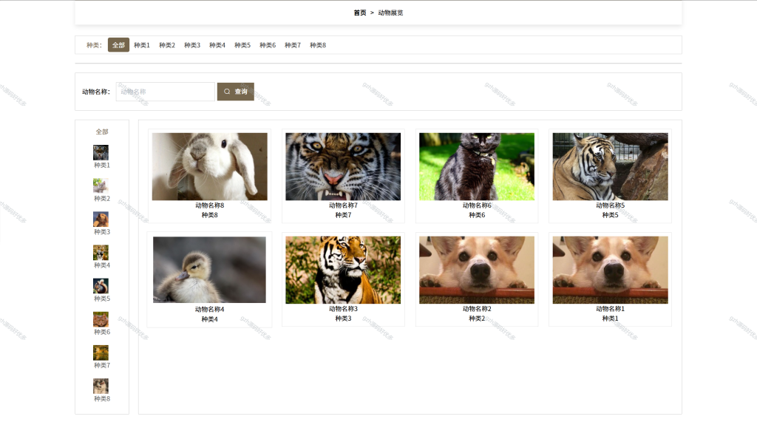This screenshot has width=757, height=422.
Task: Focus the 动物名称 search input field
Action: (165, 92)
